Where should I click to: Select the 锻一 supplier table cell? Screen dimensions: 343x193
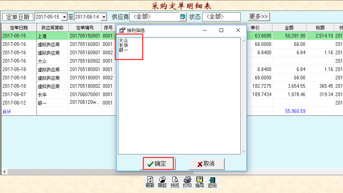pyautogui.click(x=53, y=103)
